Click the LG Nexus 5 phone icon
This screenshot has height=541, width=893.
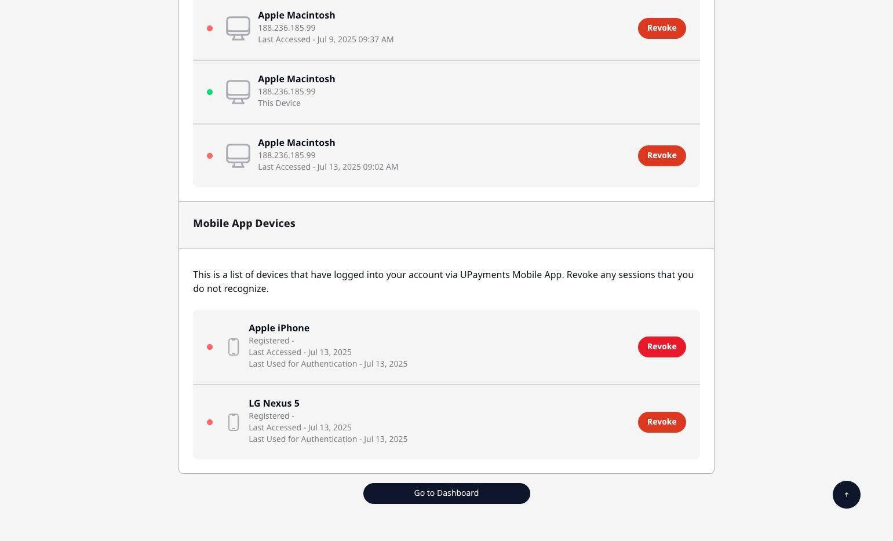tap(234, 422)
